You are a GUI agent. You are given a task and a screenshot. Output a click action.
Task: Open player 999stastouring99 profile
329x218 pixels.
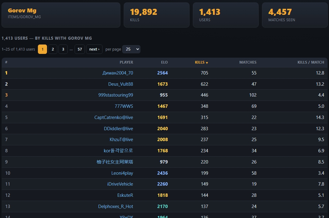pos(116,95)
